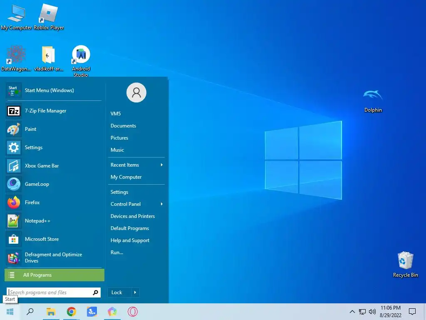The height and width of the screenshot is (320, 426).
Task: Click the Windows Start button
Action: 10,312
